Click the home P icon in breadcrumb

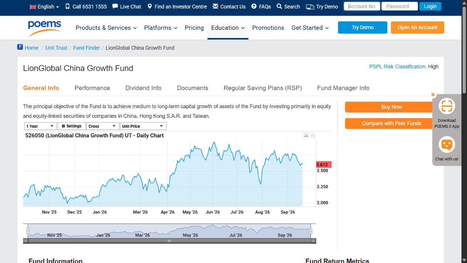(x=20, y=47)
